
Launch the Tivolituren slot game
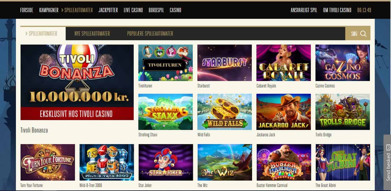(166, 63)
